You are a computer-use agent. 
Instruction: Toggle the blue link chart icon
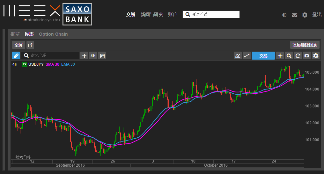tap(16, 55)
